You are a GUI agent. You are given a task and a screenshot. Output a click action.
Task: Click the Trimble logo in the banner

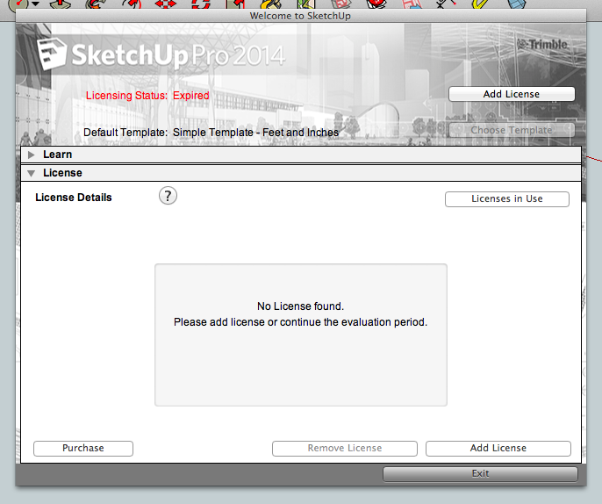coord(541,44)
